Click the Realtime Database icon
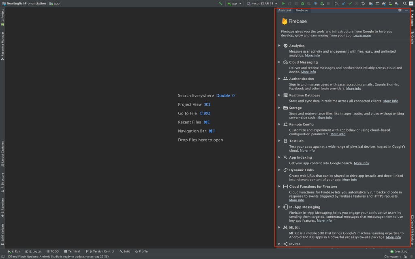Viewport: 415px width, 259px height. pos(286,96)
